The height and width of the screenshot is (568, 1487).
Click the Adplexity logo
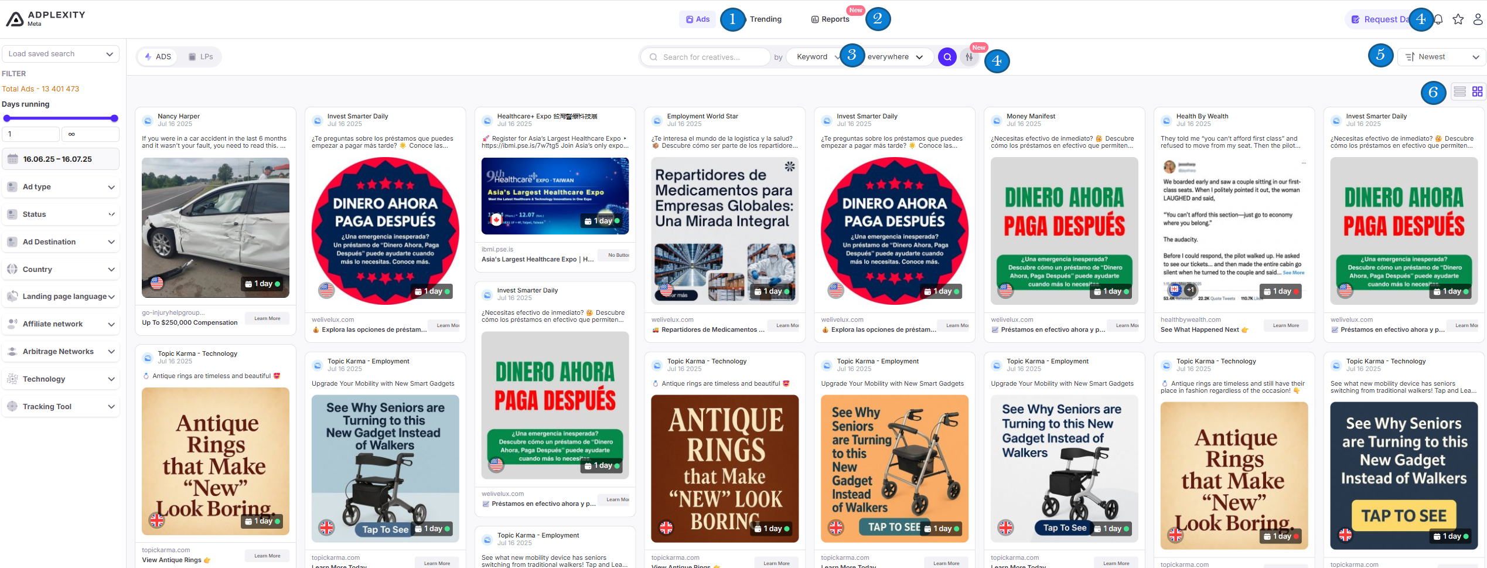point(46,19)
